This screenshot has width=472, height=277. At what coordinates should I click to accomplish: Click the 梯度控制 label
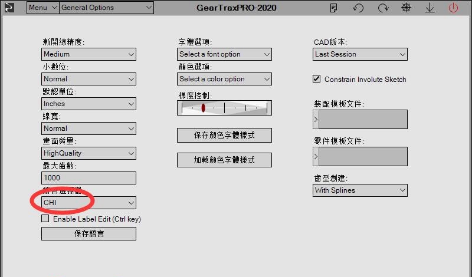pyautogui.click(x=195, y=95)
